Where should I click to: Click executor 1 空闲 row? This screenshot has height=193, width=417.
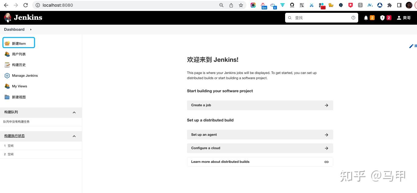(x=41, y=146)
